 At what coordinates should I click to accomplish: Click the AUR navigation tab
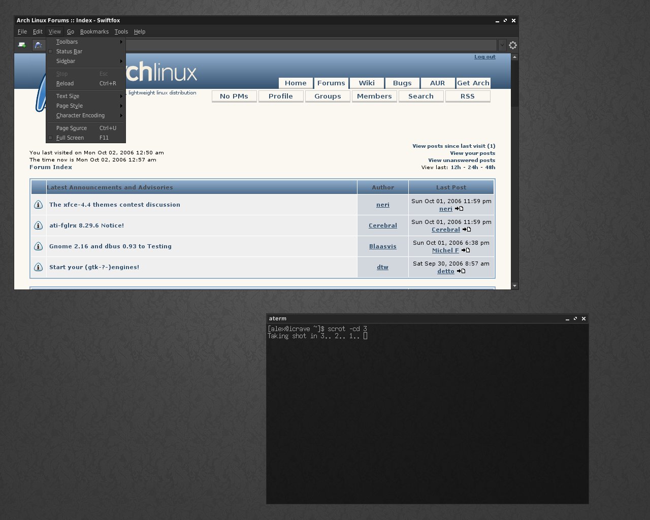coord(438,83)
